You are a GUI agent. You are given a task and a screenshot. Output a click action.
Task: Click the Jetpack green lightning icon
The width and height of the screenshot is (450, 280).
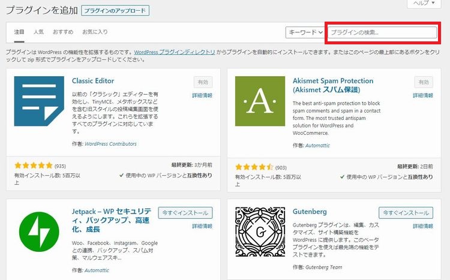tap(39, 232)
